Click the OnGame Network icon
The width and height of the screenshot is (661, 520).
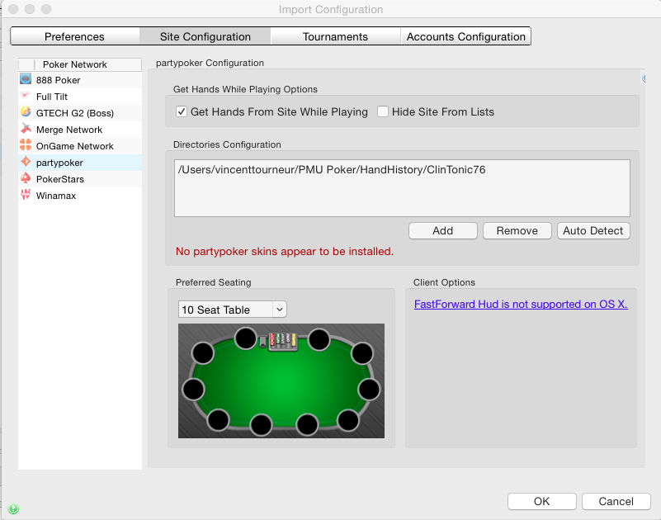click(x=26, y=144)
